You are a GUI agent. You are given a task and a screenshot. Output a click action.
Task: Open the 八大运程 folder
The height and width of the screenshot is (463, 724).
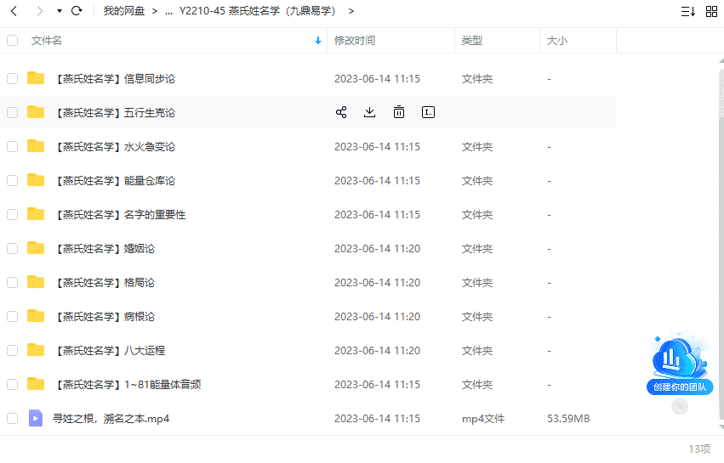click(145, 350)
